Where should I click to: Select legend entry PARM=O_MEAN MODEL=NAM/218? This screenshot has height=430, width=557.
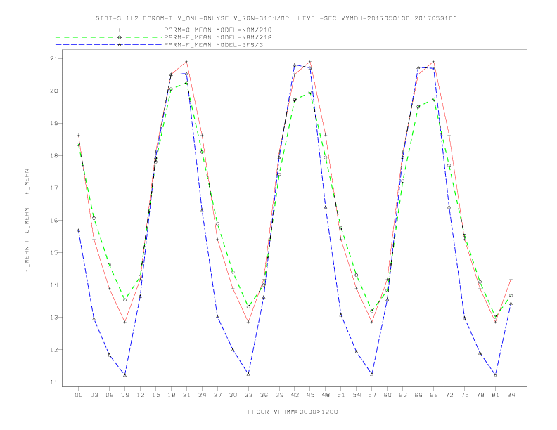pyautogui.click(x=218, y=30)
